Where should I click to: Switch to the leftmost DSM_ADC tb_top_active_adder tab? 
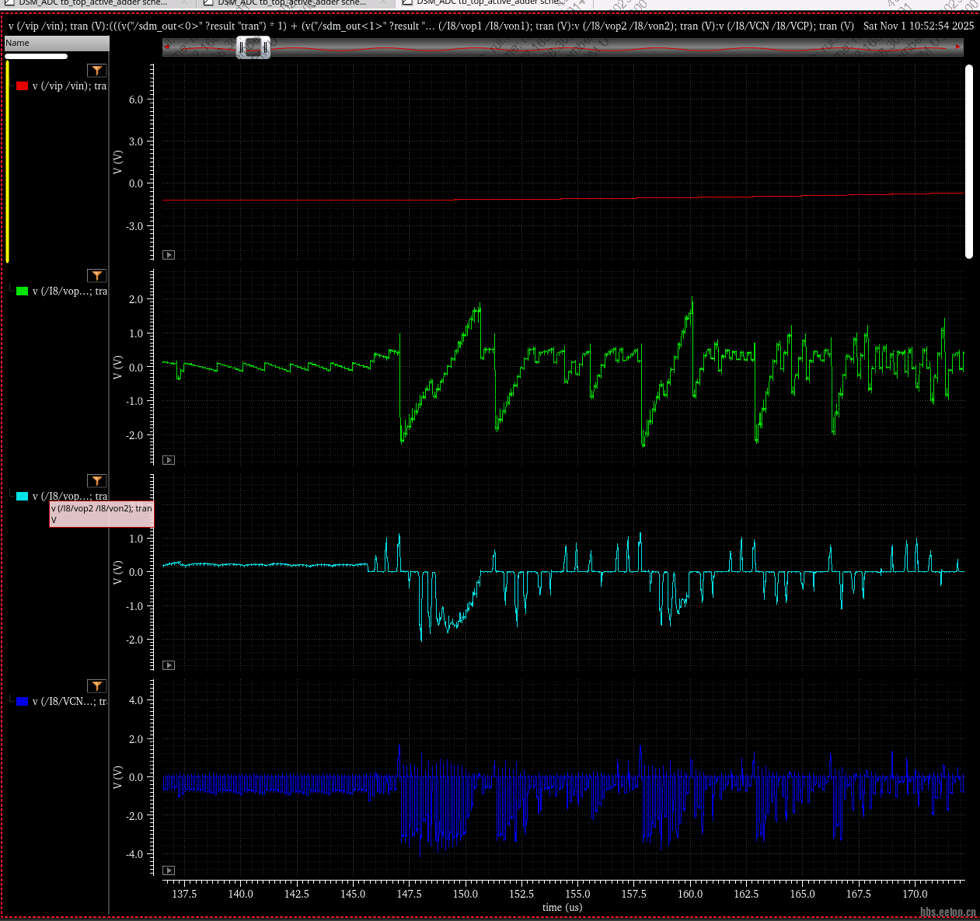[x=92, y=3]
